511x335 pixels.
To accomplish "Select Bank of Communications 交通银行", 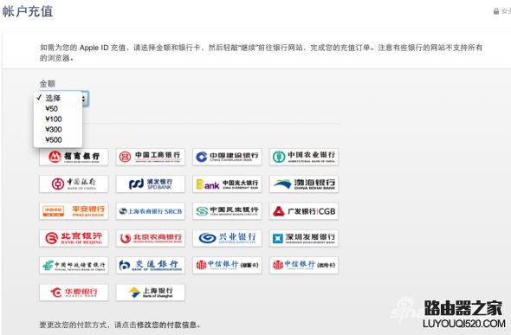I will click(x=151, y=266).
